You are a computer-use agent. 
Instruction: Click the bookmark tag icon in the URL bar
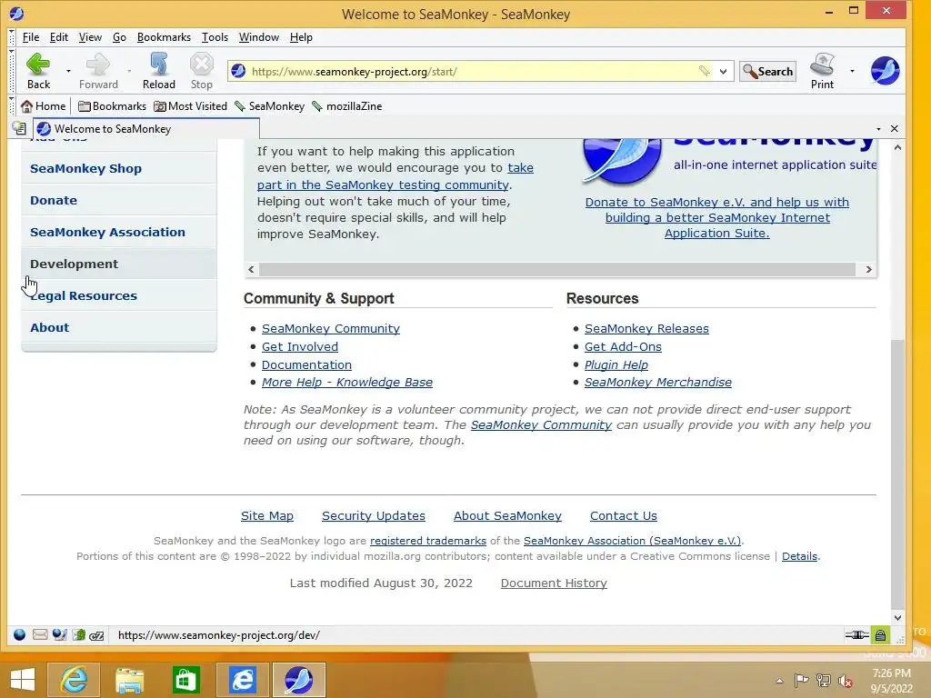pyautogui.click(x=705, y=71)
